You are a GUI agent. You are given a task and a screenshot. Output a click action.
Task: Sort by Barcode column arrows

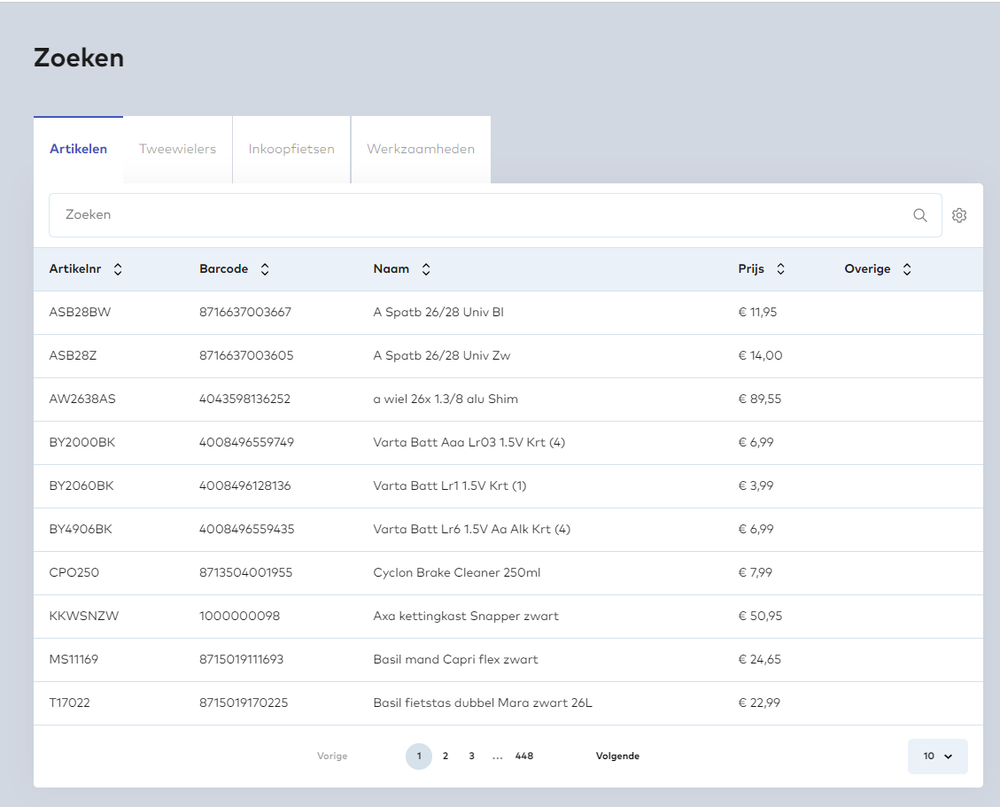264,269
